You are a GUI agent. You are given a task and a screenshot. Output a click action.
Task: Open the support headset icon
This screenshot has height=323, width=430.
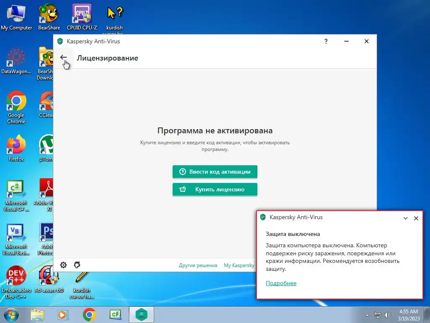(77, 265)
